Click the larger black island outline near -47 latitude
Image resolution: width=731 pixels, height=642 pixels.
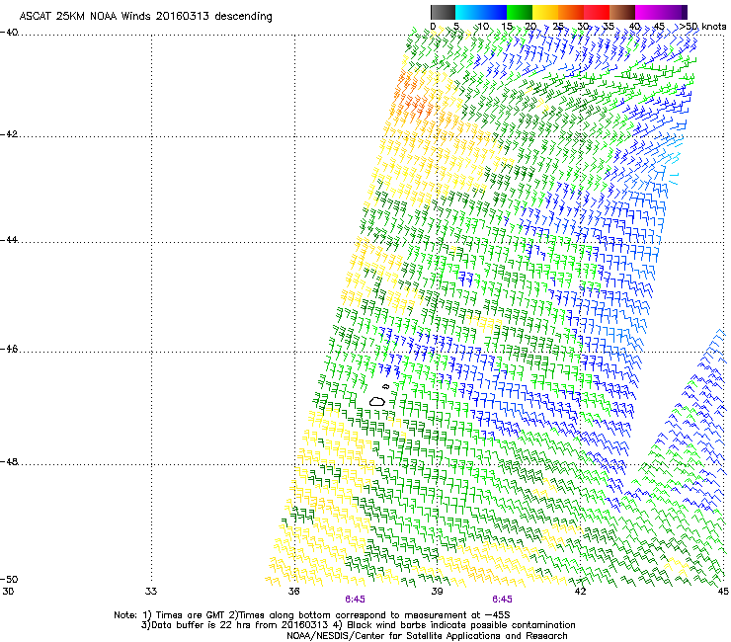[377, 401]
